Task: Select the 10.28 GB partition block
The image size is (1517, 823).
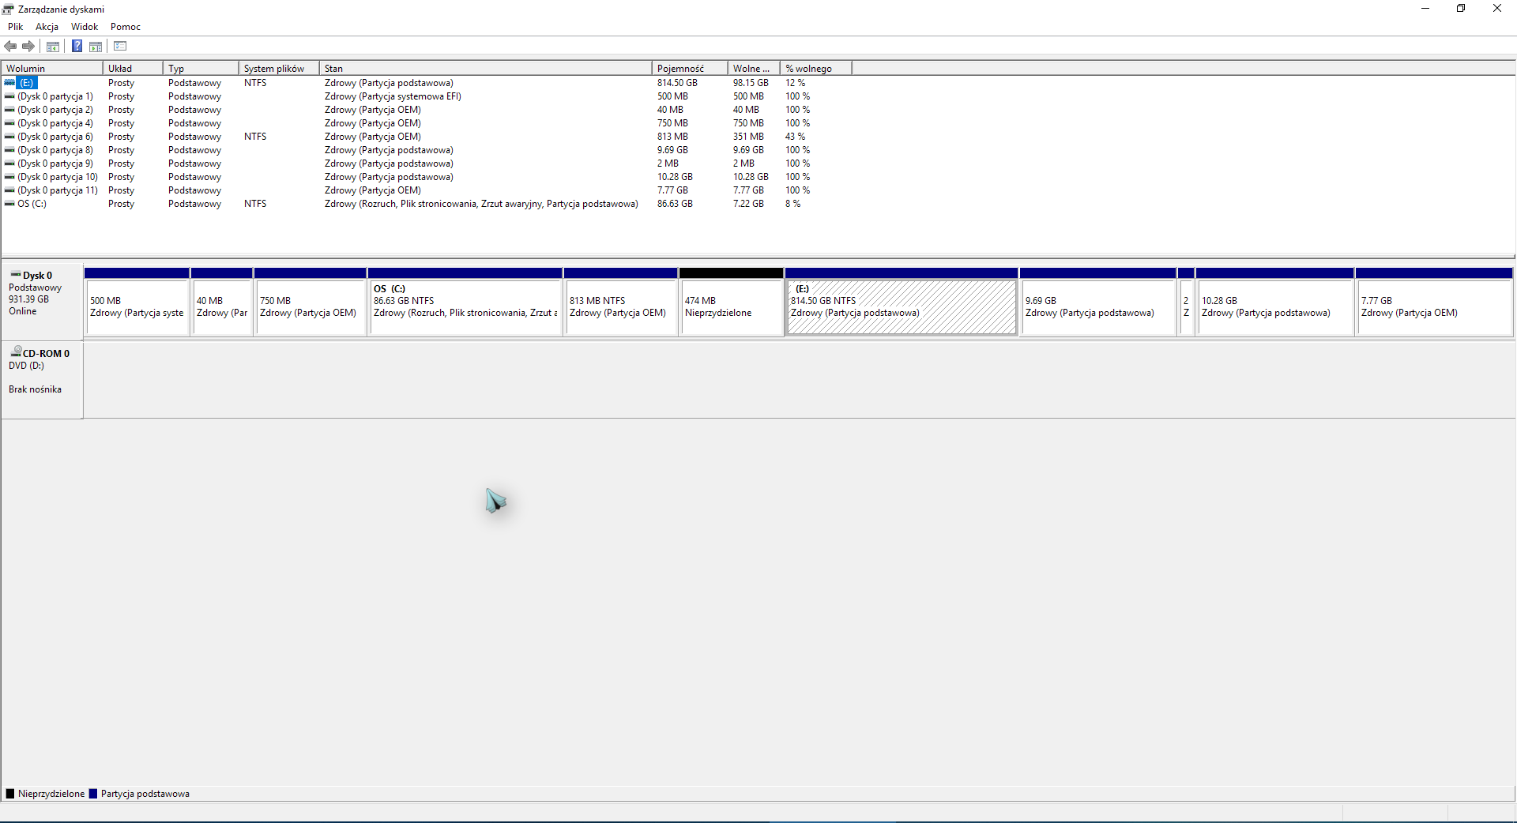Action: click(1275, 302)
